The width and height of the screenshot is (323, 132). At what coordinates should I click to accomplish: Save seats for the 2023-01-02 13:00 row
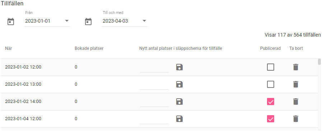click(x=179, y=84)
